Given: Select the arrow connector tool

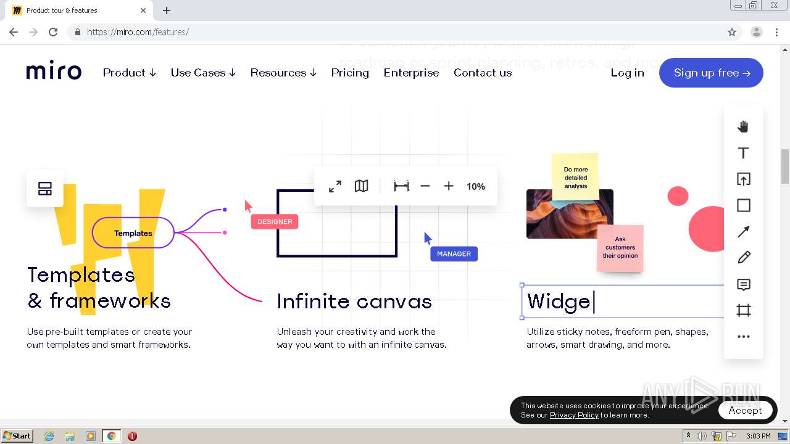Looking at the screenshot, I should [x=743, y=232].
